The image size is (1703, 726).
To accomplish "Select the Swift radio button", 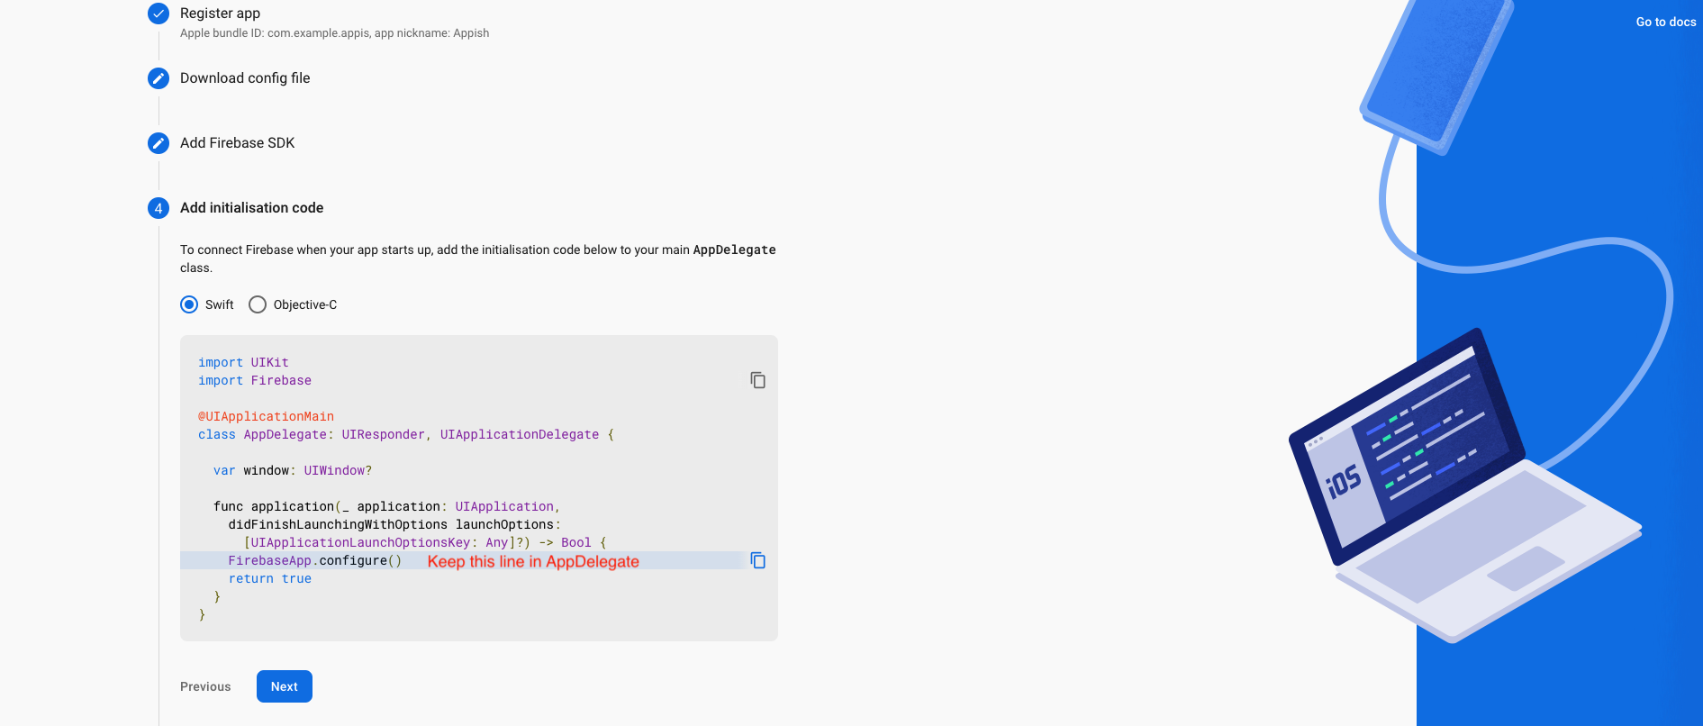I will pyautogui.click(x=189, y=304).
